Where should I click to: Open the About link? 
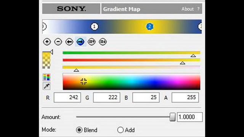(187, 9)
